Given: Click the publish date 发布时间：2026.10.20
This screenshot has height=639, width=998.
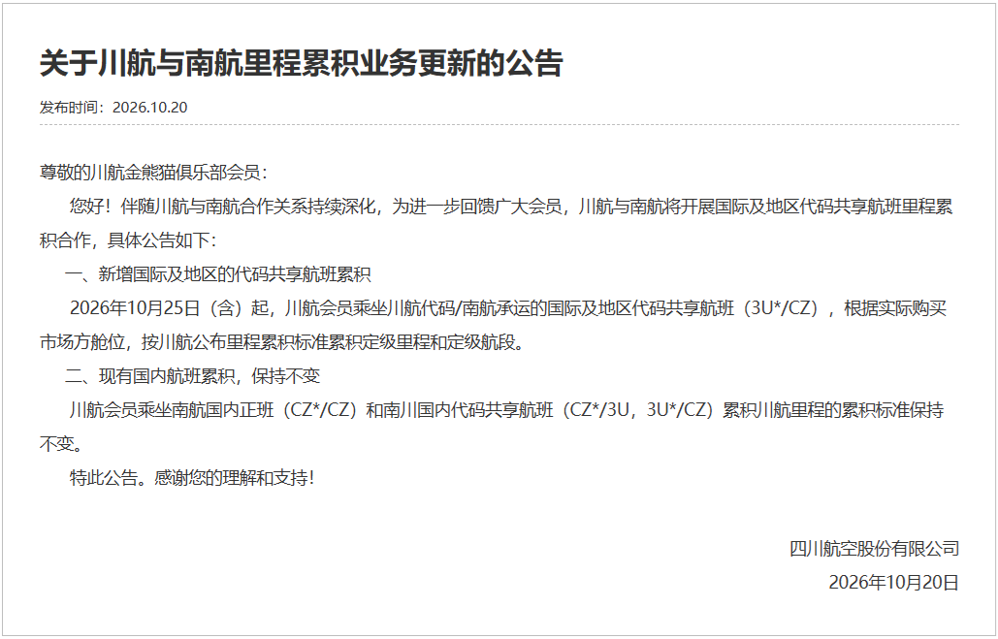Looking at the screenshot, I should 113,107.
